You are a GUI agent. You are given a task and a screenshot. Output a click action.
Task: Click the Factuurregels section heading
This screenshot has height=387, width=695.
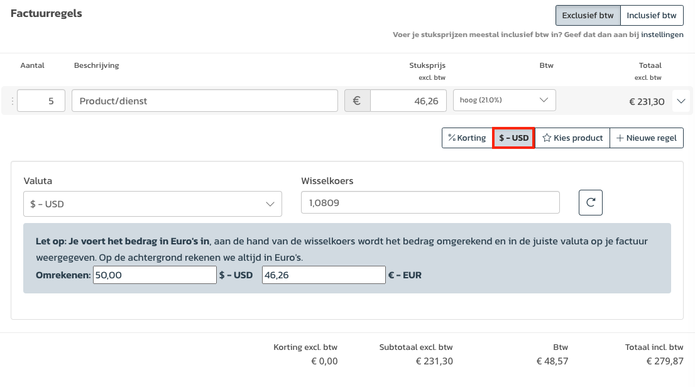pyautogui.click(x=47, y=13)
